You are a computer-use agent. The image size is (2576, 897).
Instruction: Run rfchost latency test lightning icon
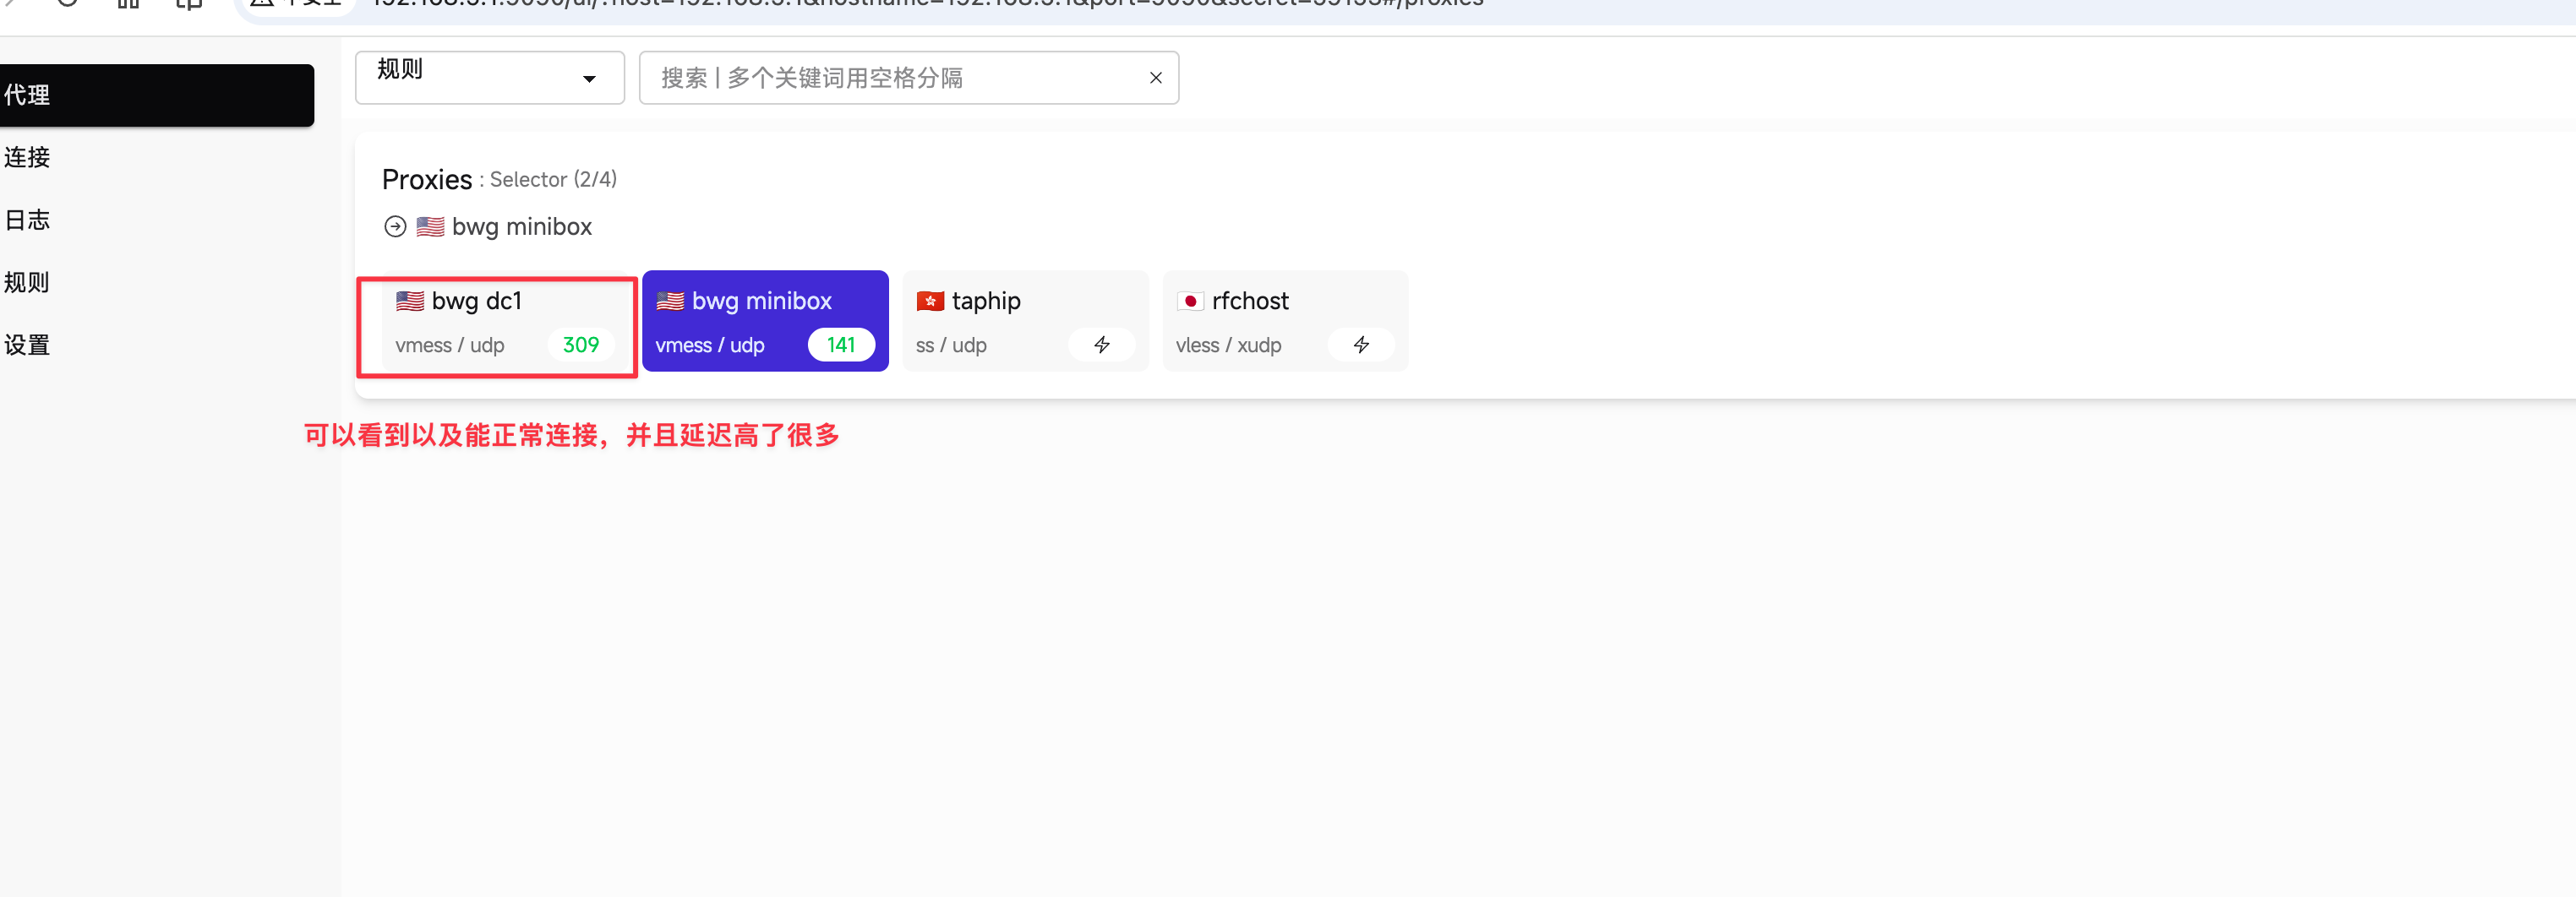click(1360, 345)
